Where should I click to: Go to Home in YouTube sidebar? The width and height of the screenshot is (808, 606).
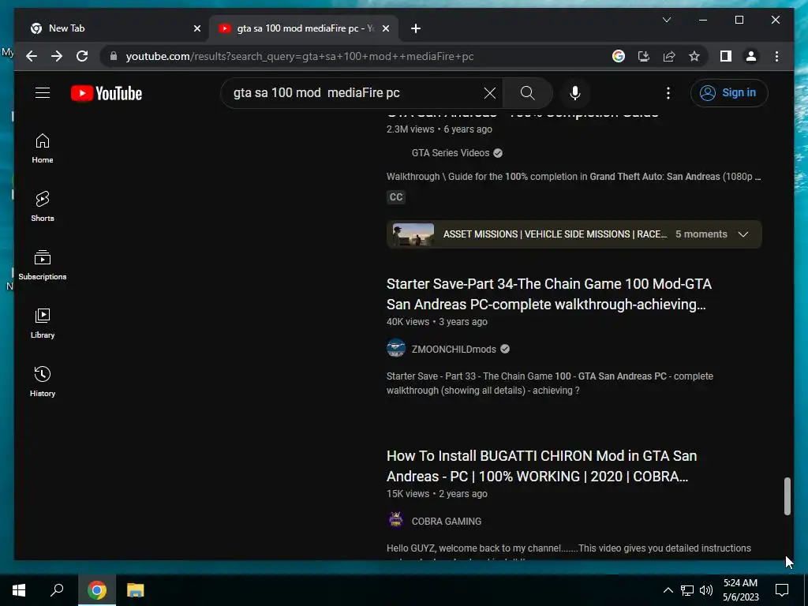point(43,148)
